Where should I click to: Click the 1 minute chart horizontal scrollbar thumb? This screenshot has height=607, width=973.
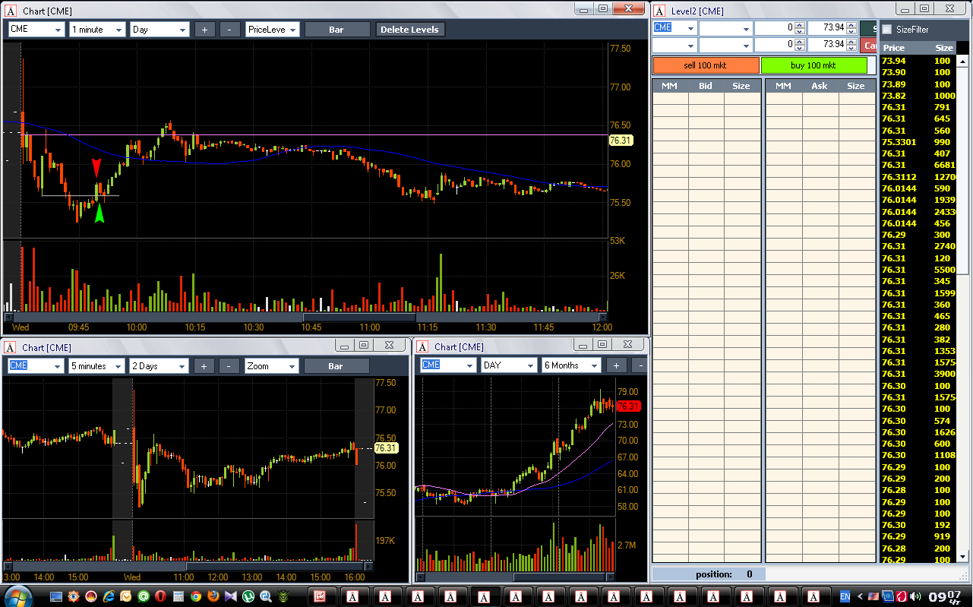point(360,317)
